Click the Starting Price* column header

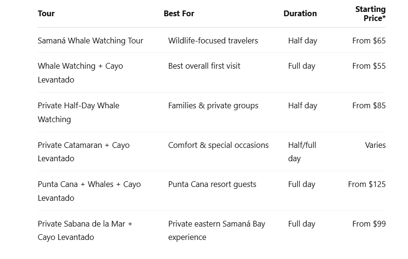(x=370, y=13)
